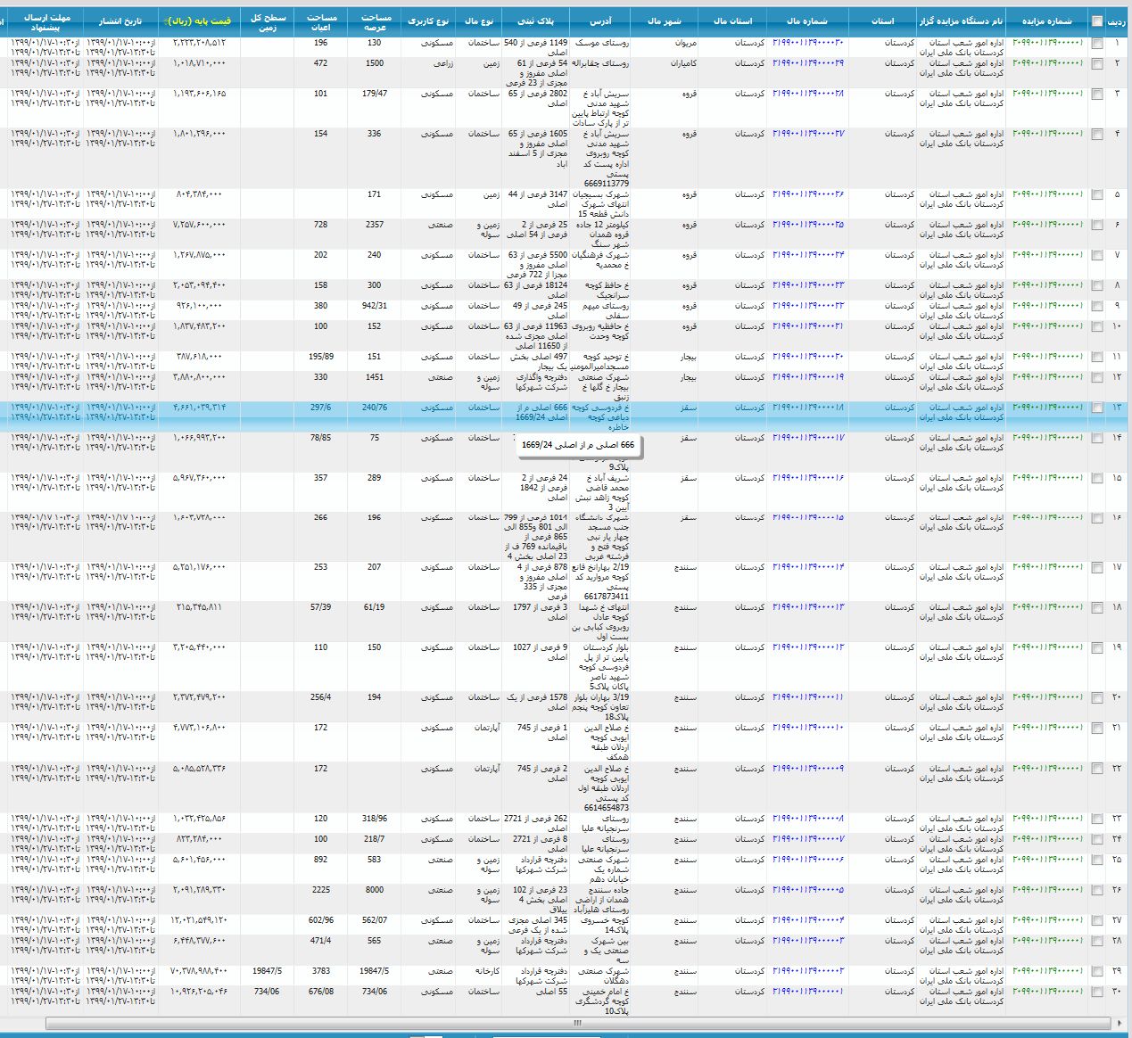Click the highlighted address cell in row ۱۳

click(x=600, y=416)
